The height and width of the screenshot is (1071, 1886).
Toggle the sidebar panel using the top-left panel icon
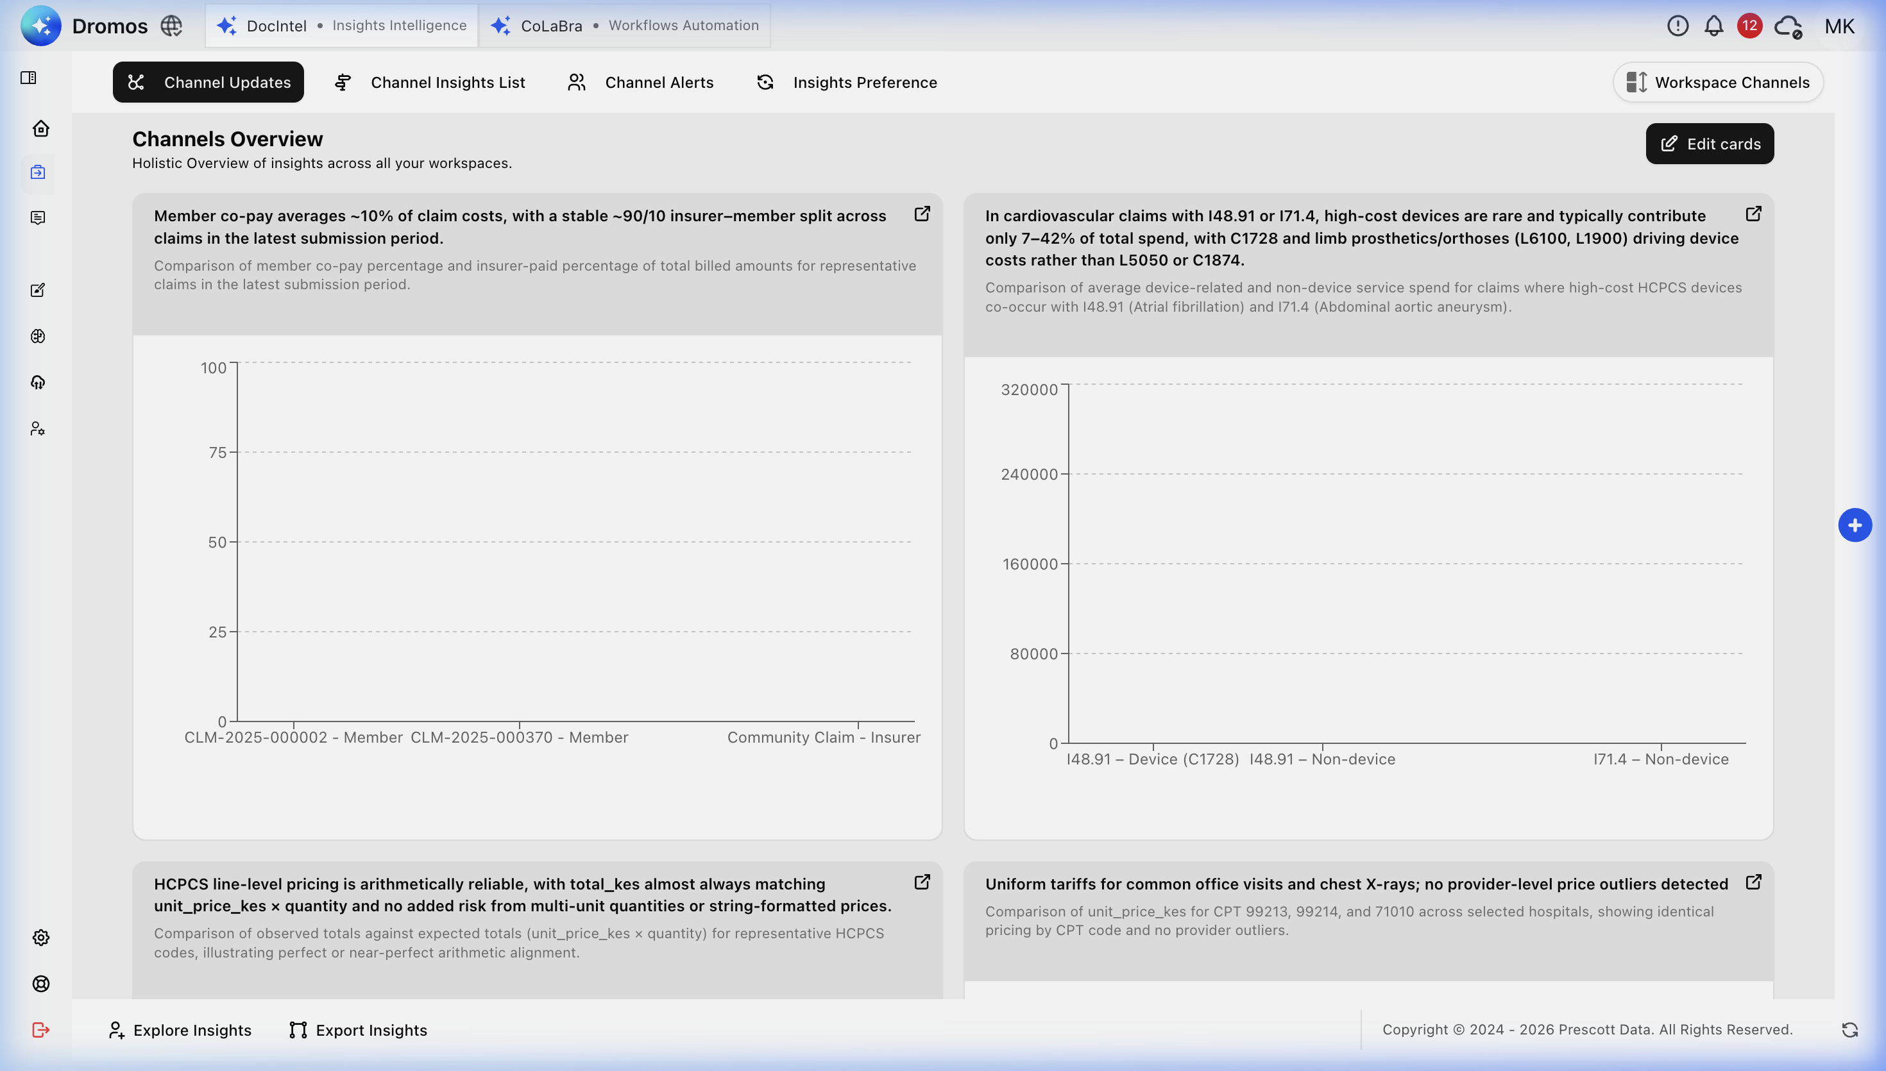(x=30, y=77)
